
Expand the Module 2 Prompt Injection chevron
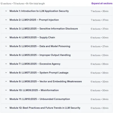(6, 20)
